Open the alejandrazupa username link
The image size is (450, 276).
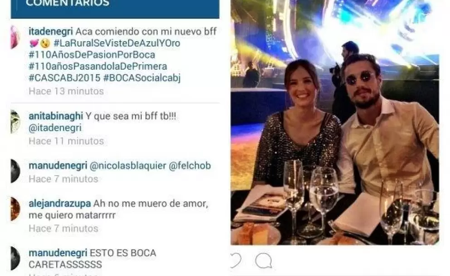[x=60, y=204]
